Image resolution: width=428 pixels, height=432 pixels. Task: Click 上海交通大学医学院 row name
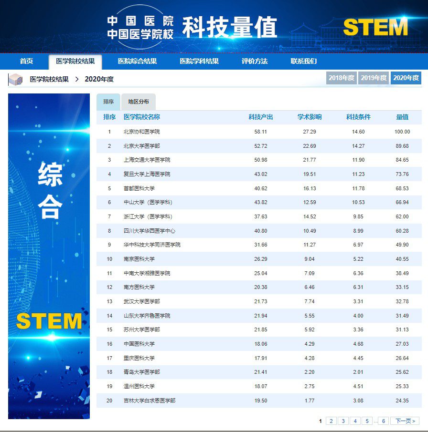[x=147, y=160]
